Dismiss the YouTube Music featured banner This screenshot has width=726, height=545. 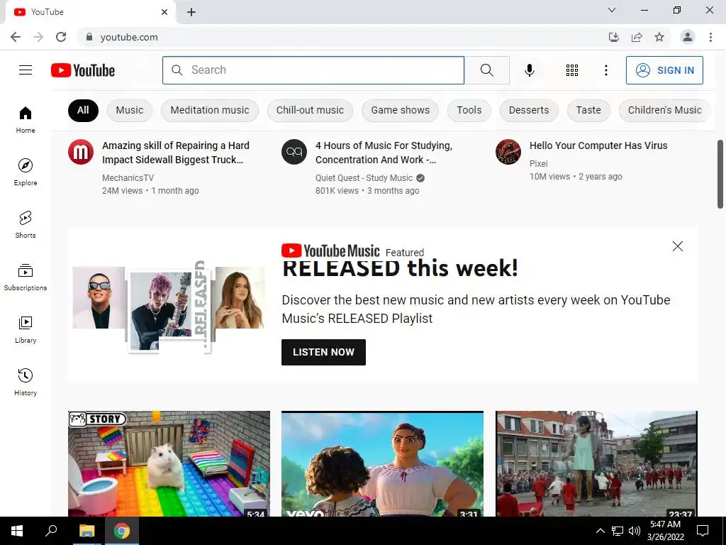click(x=677, y=246)
